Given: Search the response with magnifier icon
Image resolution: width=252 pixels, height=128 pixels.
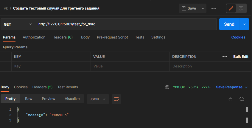Looking at the screenshot, I should [242, 99].
